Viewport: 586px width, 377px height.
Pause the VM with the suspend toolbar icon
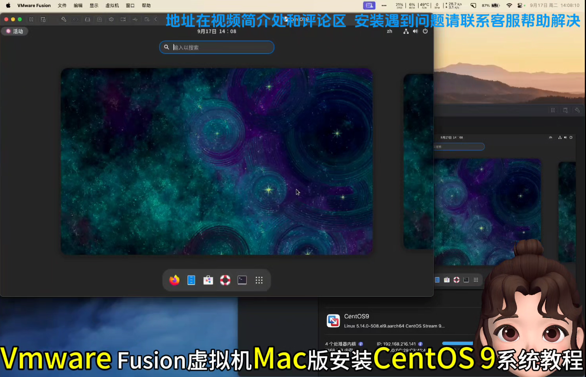click(31, 19)
